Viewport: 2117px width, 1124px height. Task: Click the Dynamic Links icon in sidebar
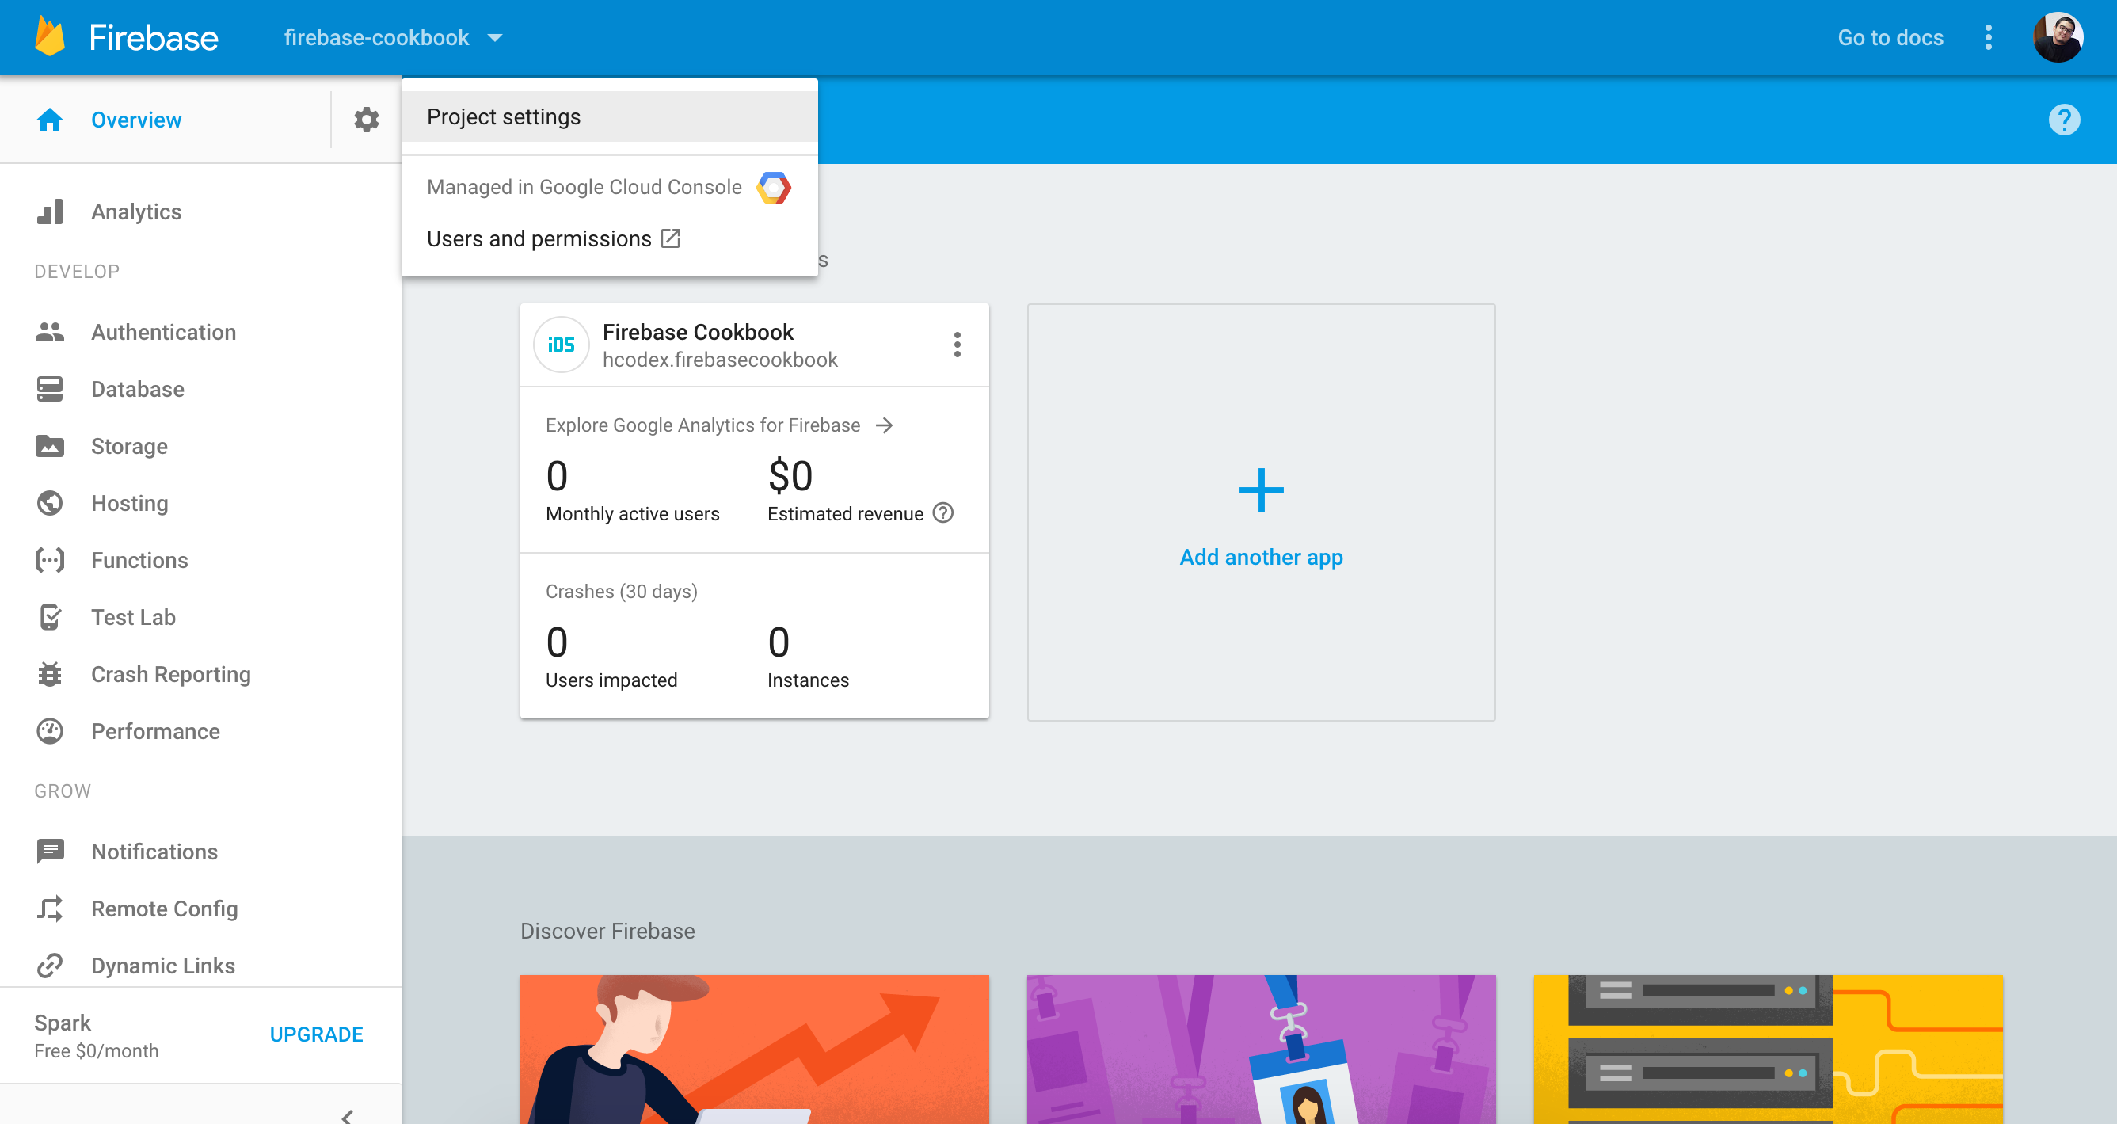51,966
